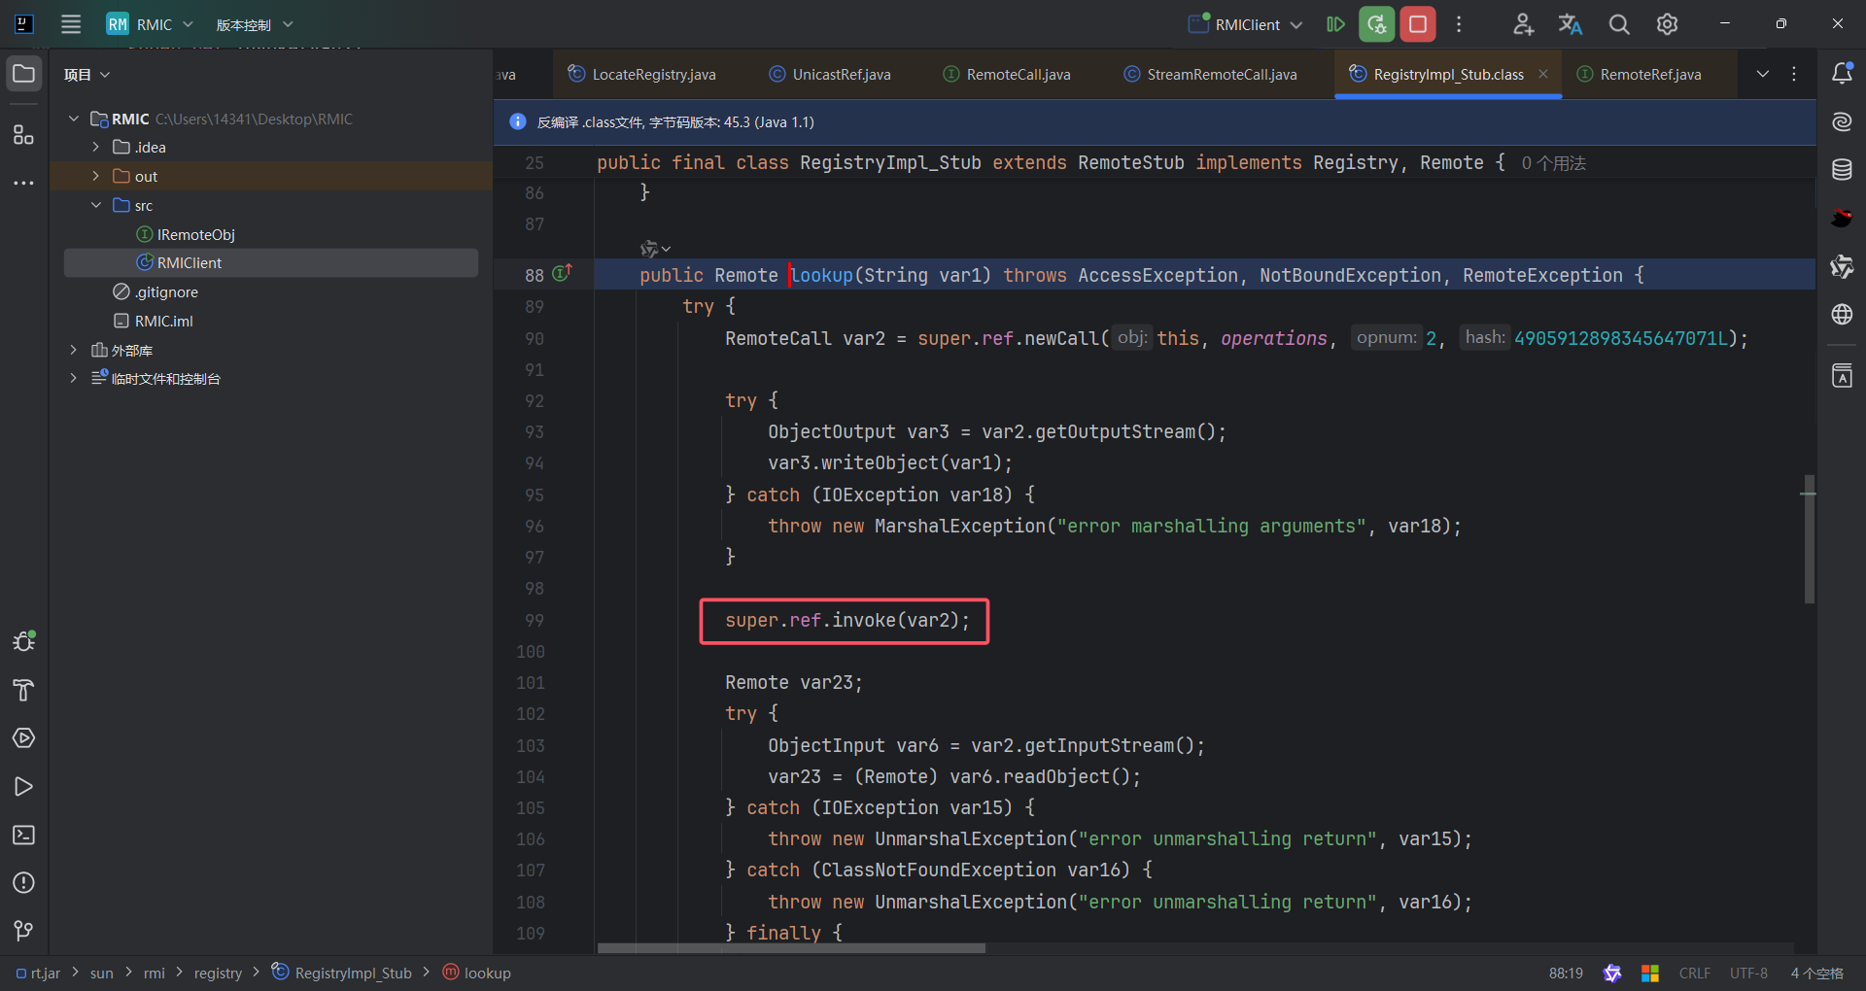Image resolution: width=1866 pixels, height=991 pixels.
Task: Click the 88:19 caret position indicator
Action: [1566, 974]
